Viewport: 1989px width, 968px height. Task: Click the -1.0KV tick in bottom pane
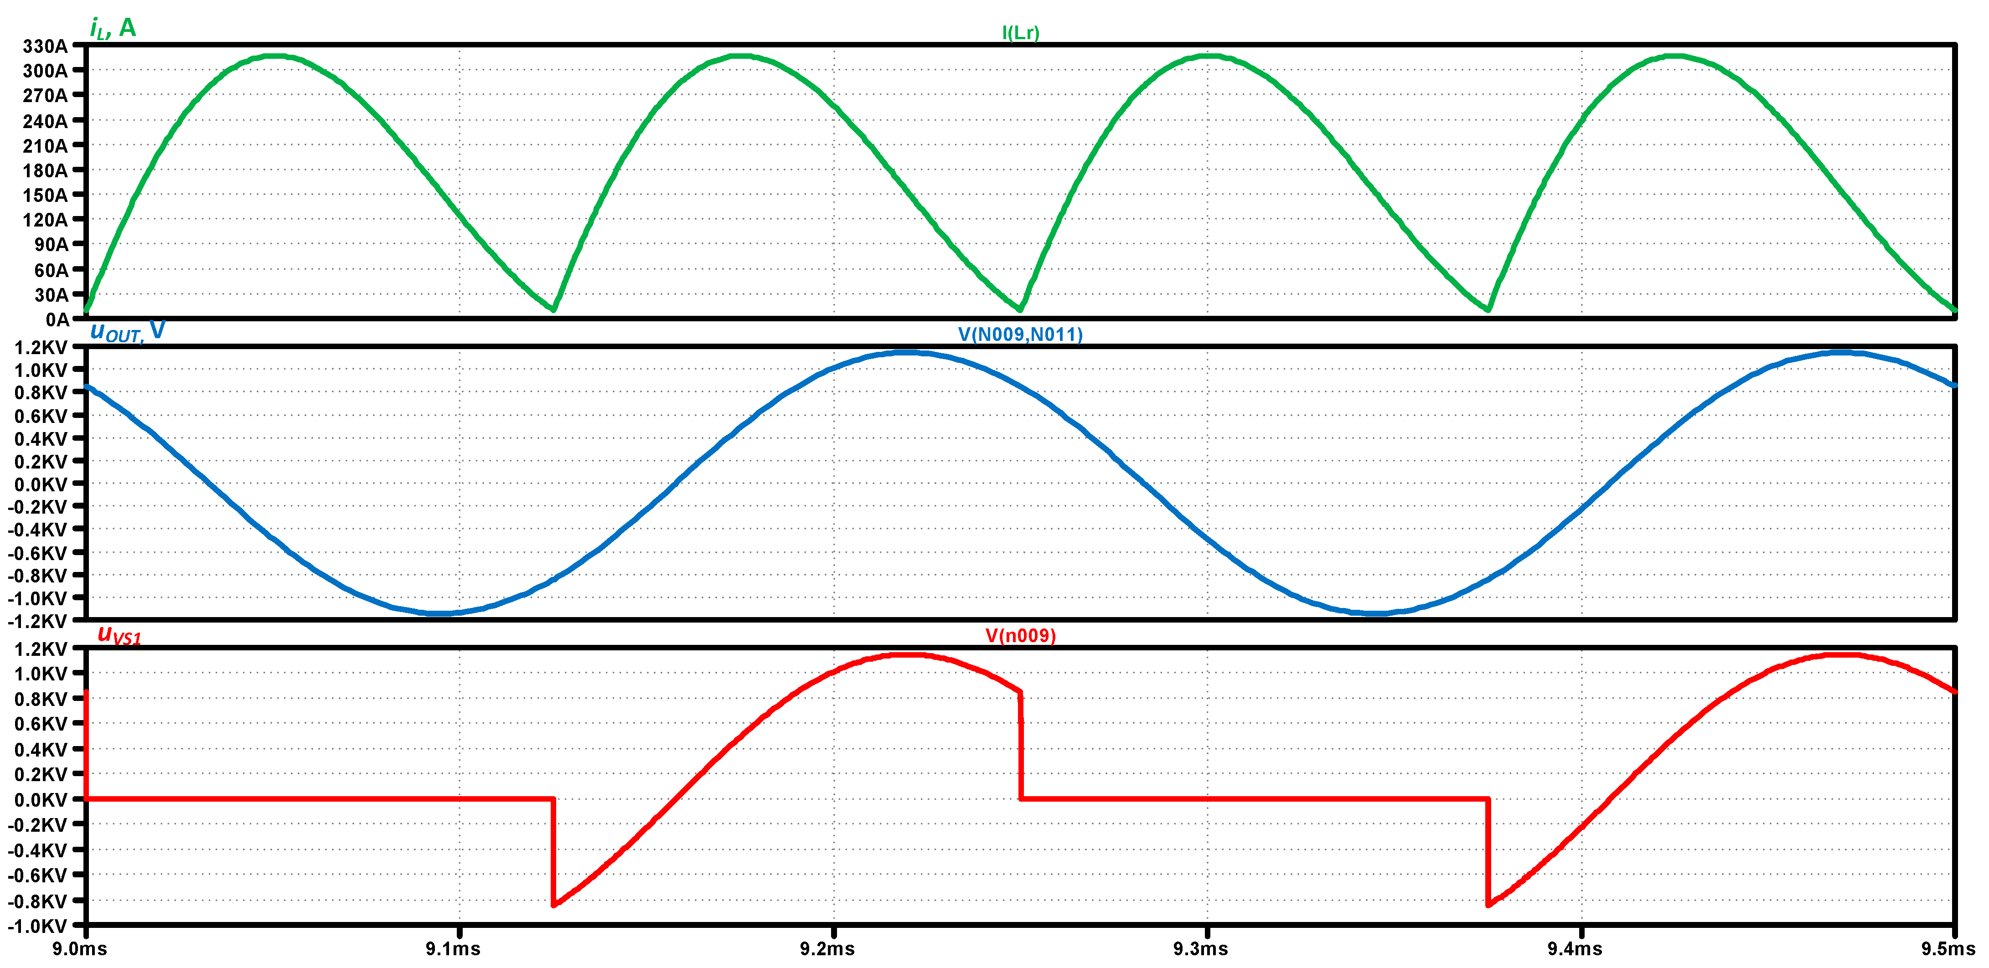pyautogui.click(x=37, y=926)
